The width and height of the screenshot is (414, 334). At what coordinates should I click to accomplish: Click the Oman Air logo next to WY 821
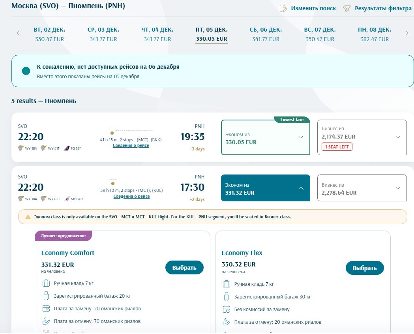(x=43, y=199)
